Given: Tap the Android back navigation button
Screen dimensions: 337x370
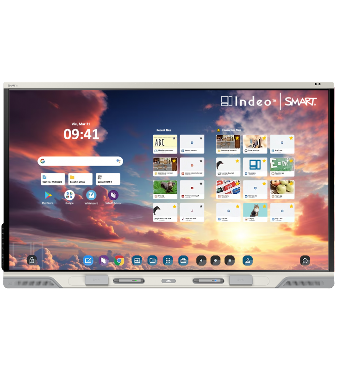Looking at the screenshot, I should pyautogui.click(x=201, y=260).
